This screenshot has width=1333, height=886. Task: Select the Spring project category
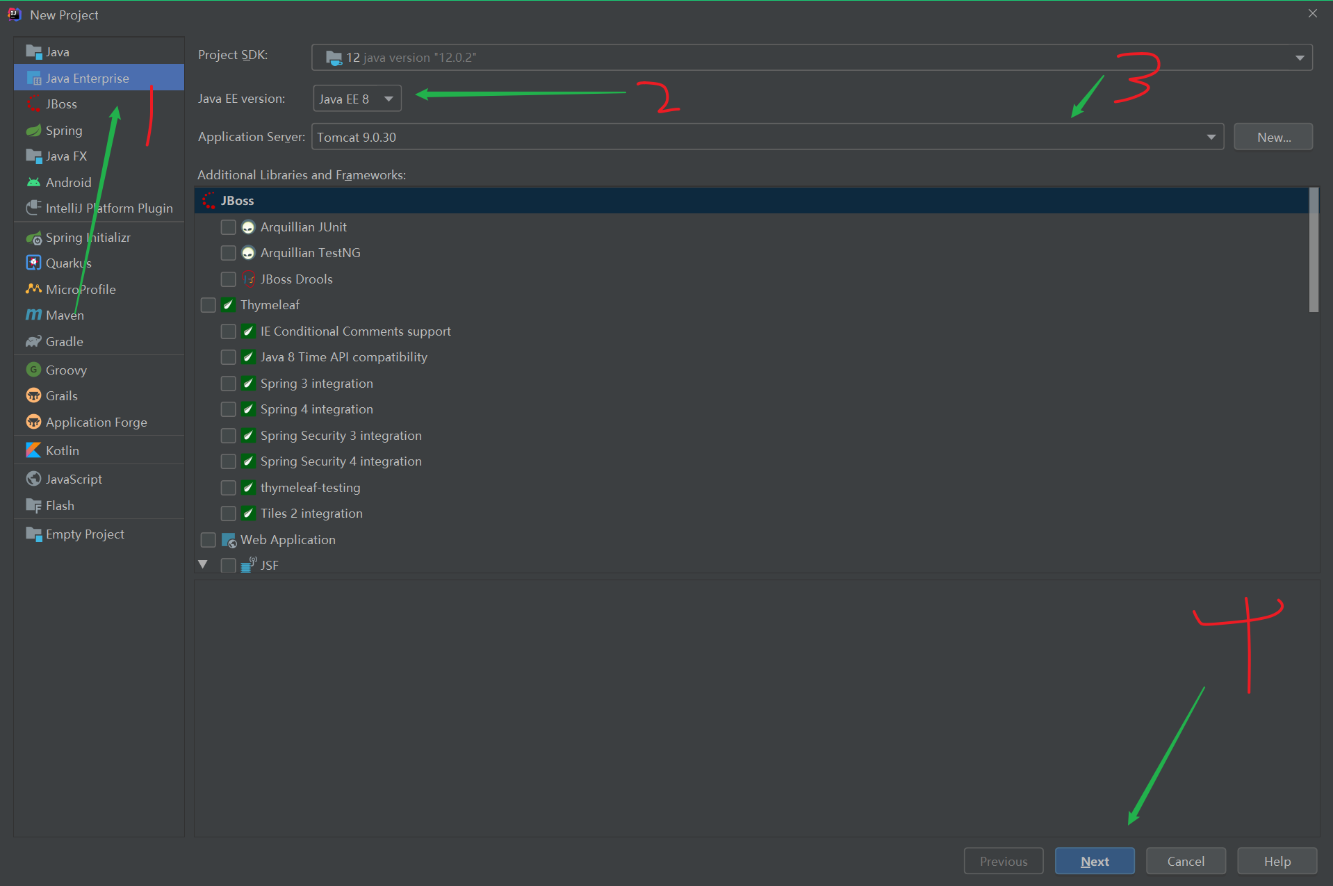(99, 131)
